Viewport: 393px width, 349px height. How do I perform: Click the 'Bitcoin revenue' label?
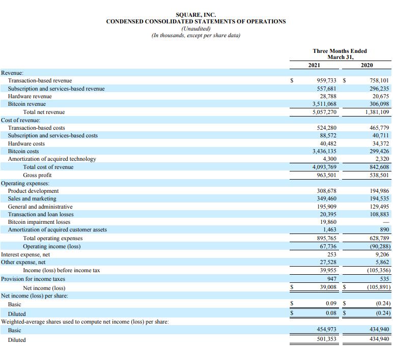[27, 104]
